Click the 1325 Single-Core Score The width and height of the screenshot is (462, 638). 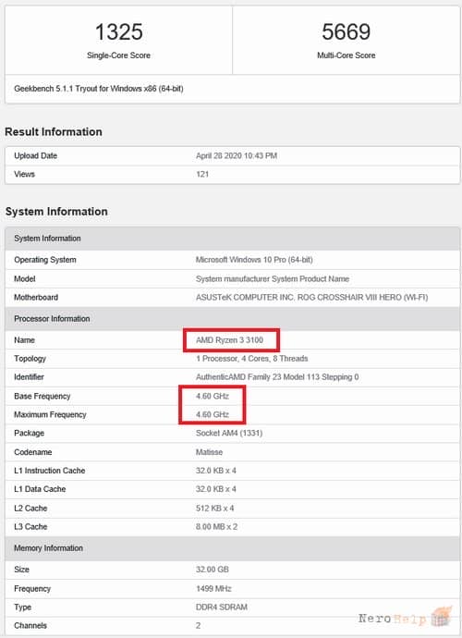point(119,31)
